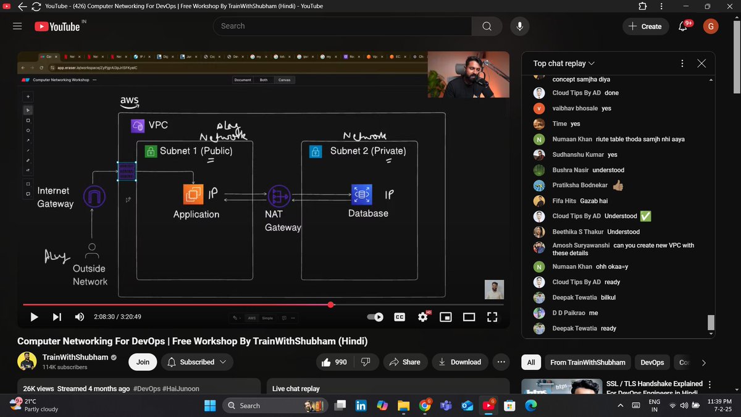Reload the page with the refresh icon

tap(36, 6)
